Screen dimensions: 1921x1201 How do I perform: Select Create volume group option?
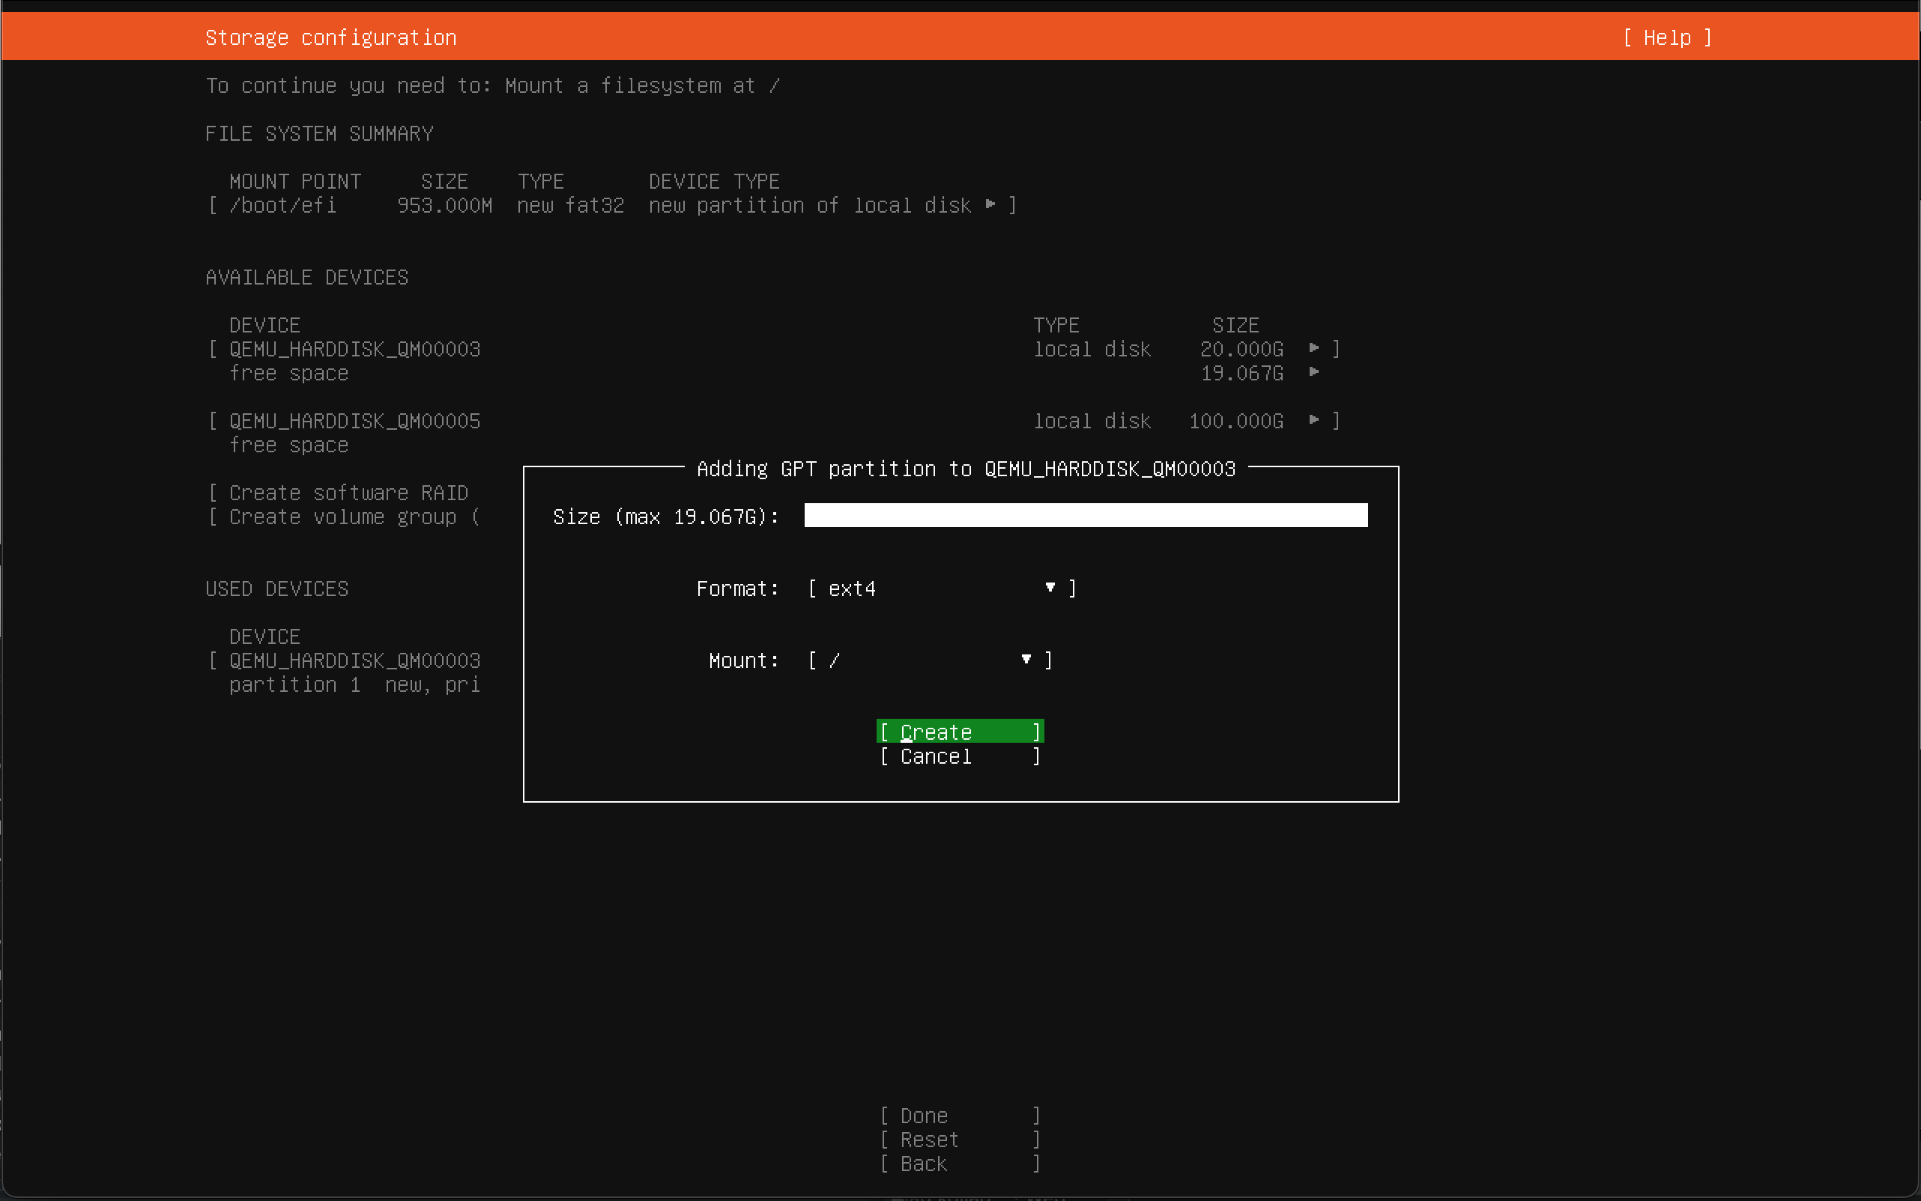point(345,517)
